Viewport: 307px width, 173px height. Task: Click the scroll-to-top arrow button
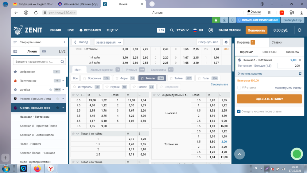(x=239, y=154)
